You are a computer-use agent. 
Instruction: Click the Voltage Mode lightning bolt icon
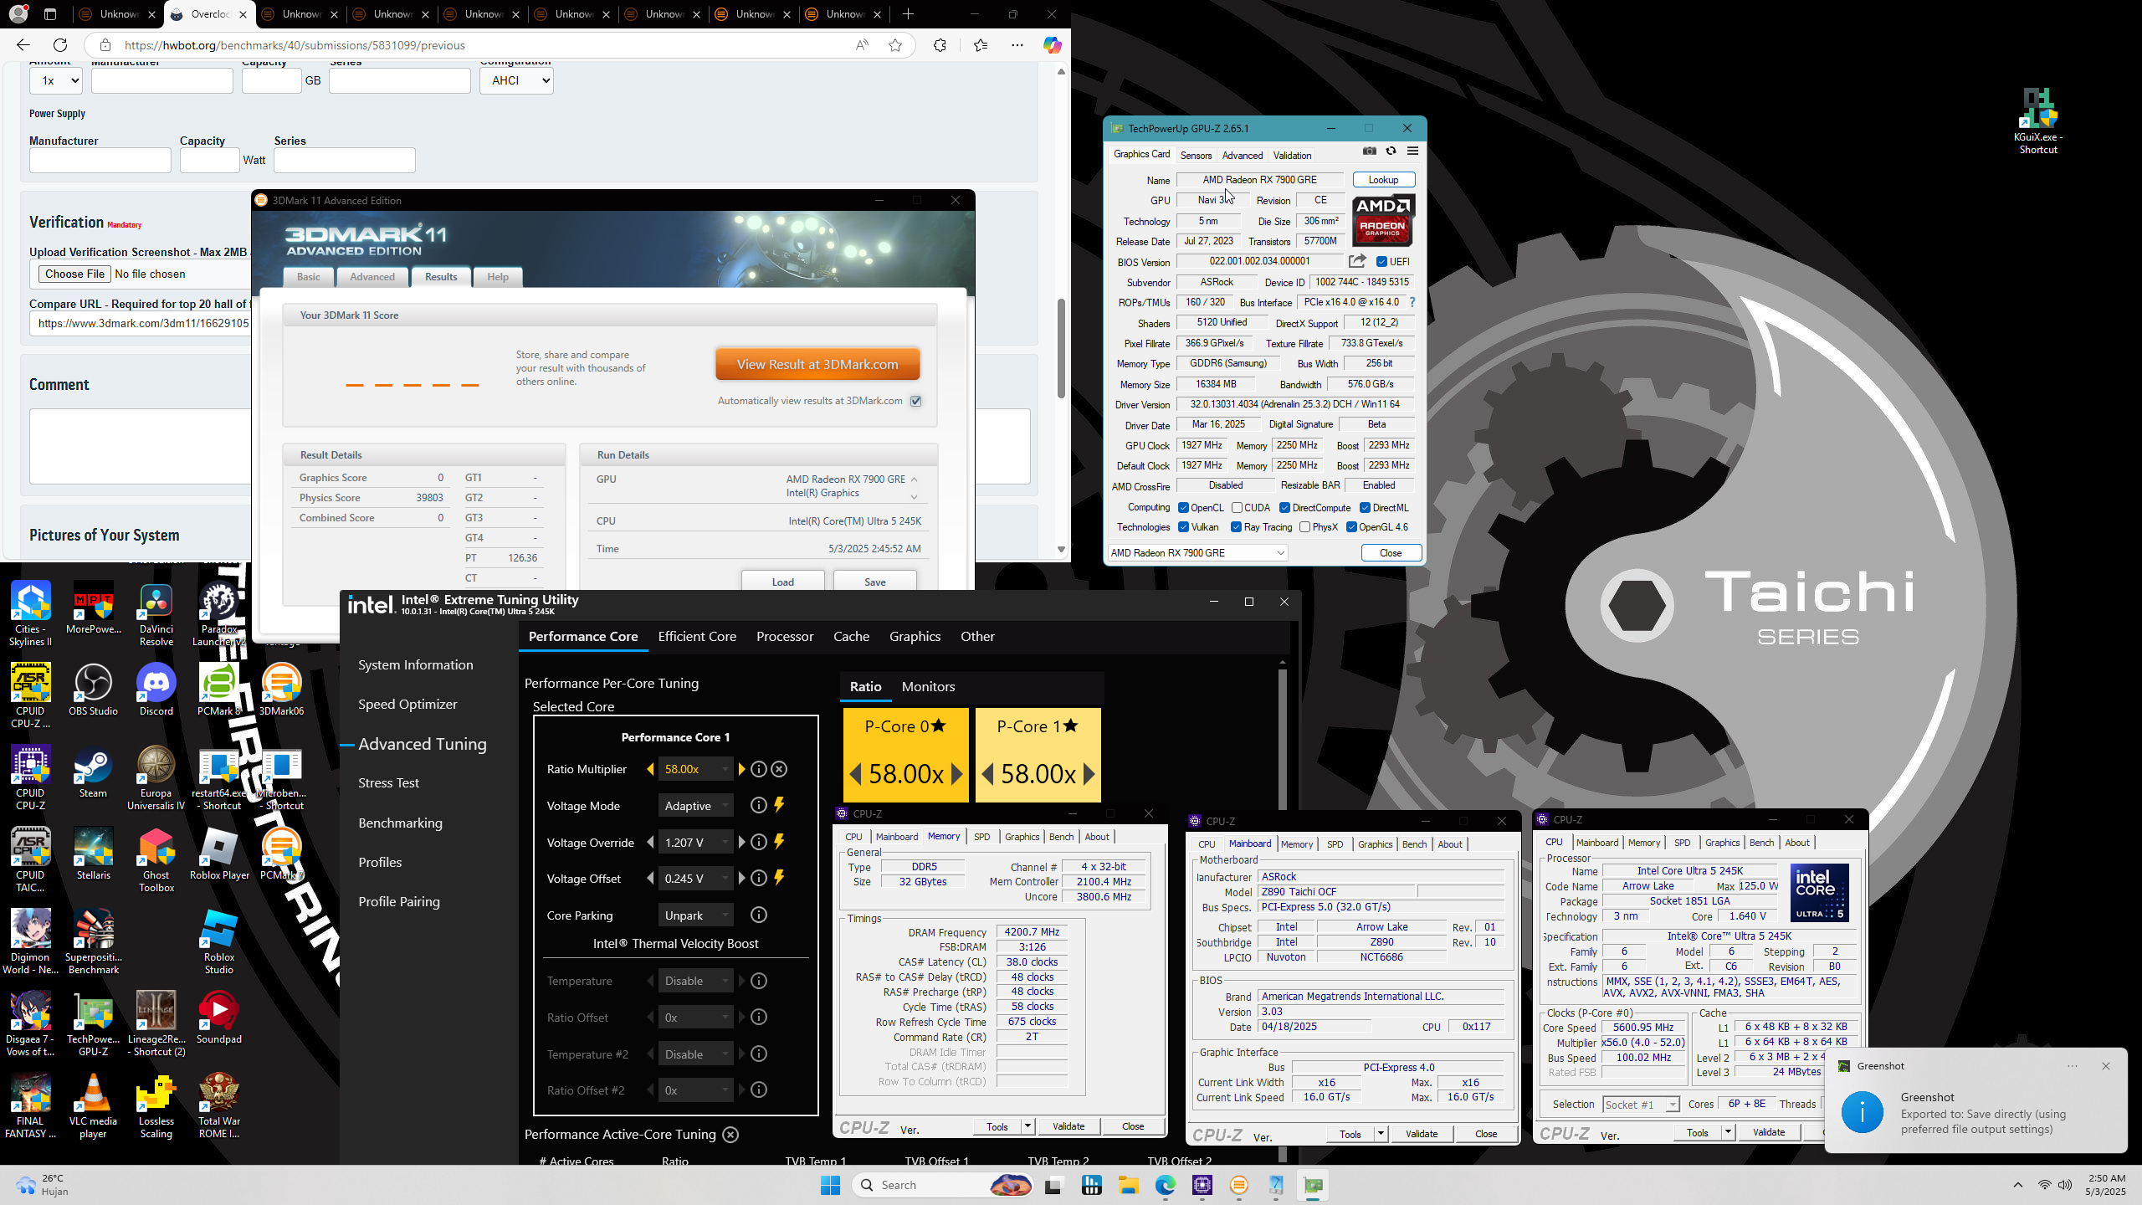[x=779, y=805]
